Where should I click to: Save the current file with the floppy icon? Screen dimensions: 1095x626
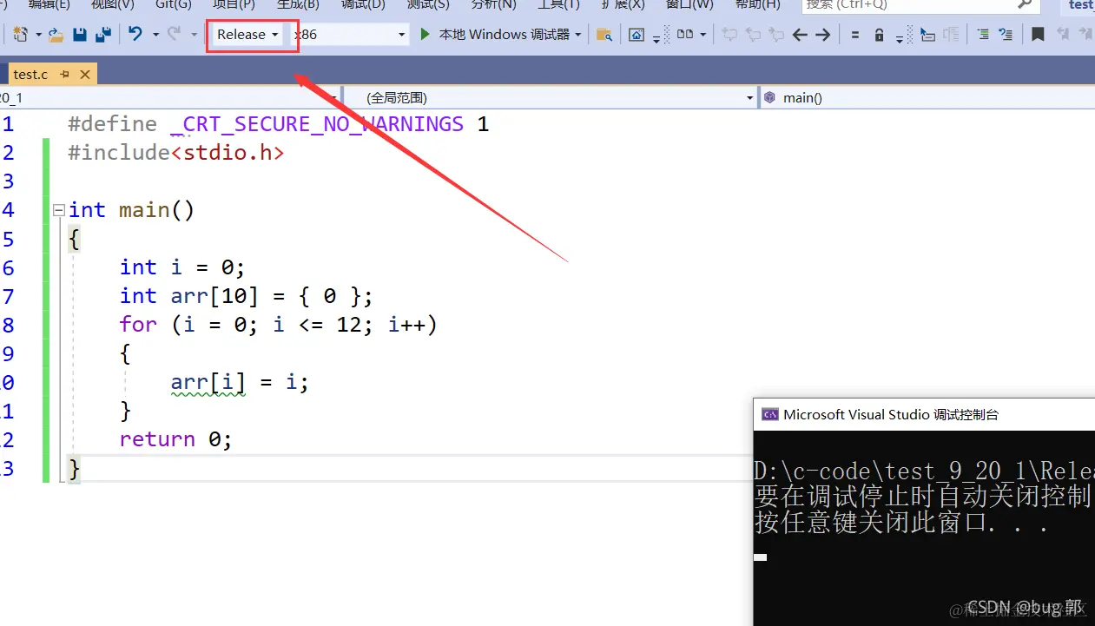[x=80, y=35]
